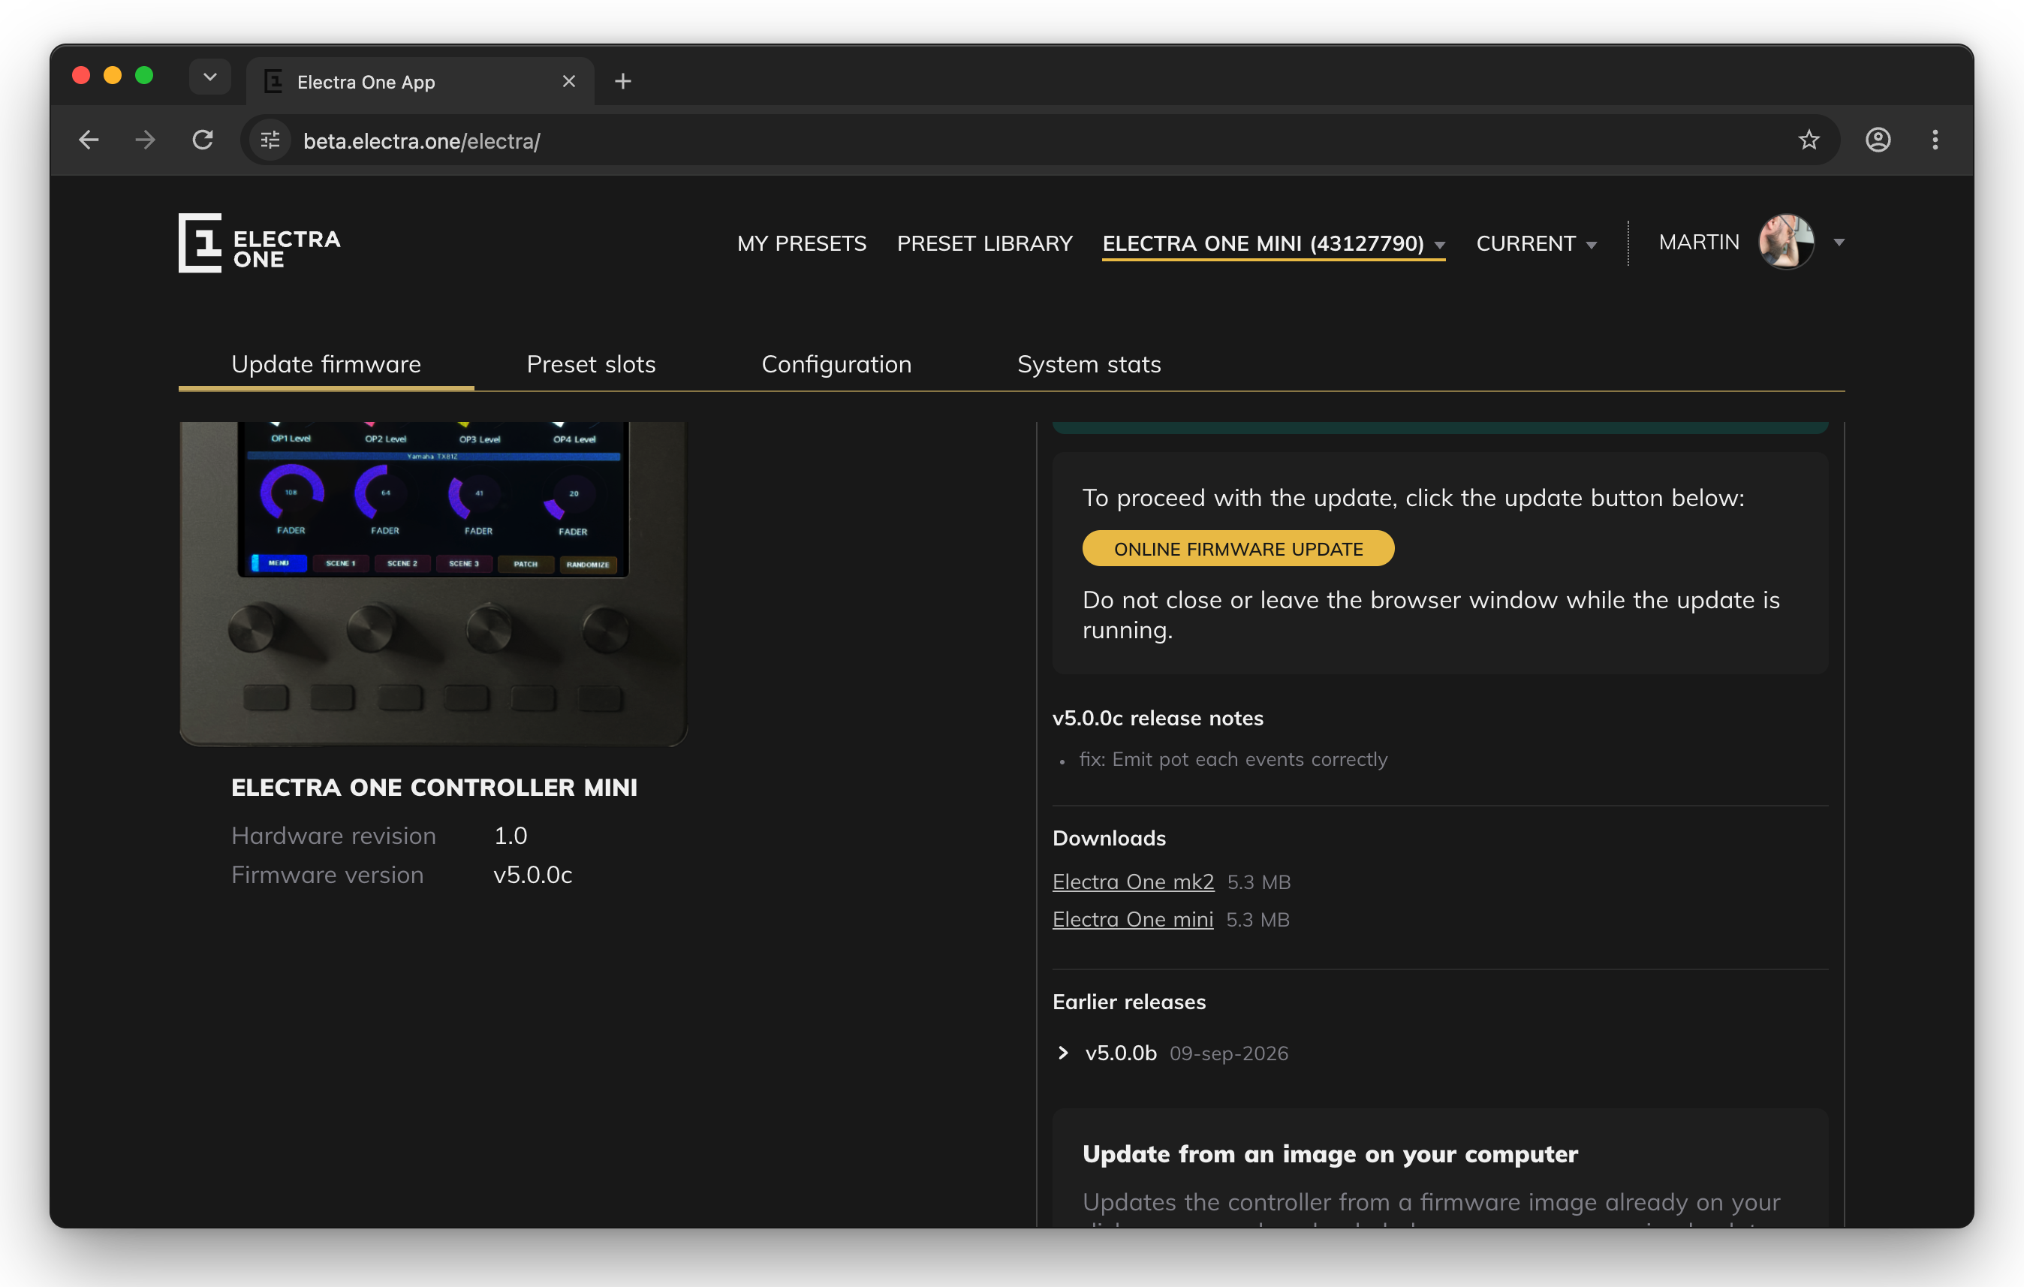Click Martin's profile avatar
2024x1287 pixels.
click(x=1786, y=242)
